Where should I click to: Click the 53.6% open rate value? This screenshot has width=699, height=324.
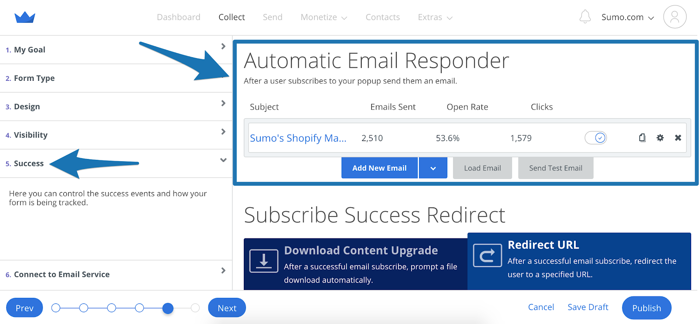click(x=448, y=138)
